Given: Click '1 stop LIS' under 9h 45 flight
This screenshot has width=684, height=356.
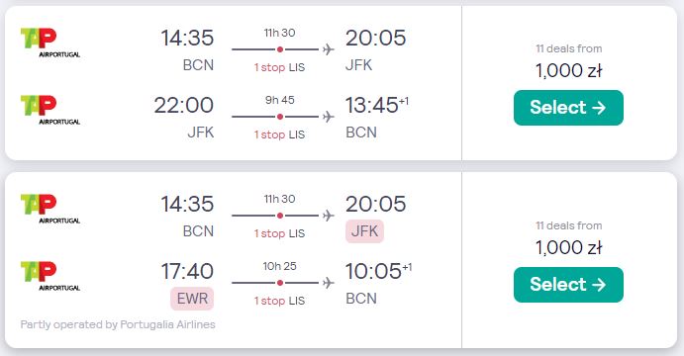Looking at the screenshot, I should tap(279, 134).
